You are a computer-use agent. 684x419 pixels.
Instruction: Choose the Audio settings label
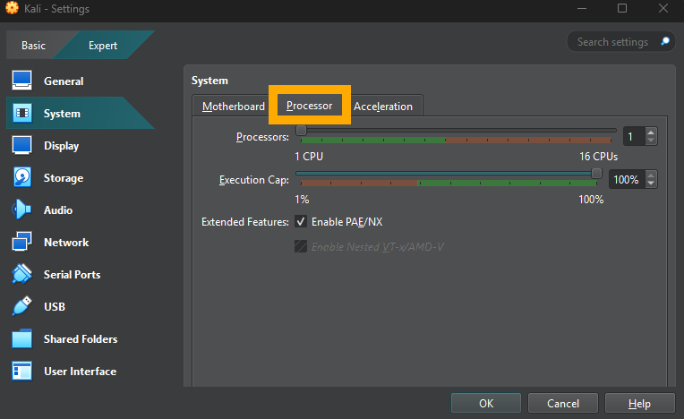[x=58, y=210]
